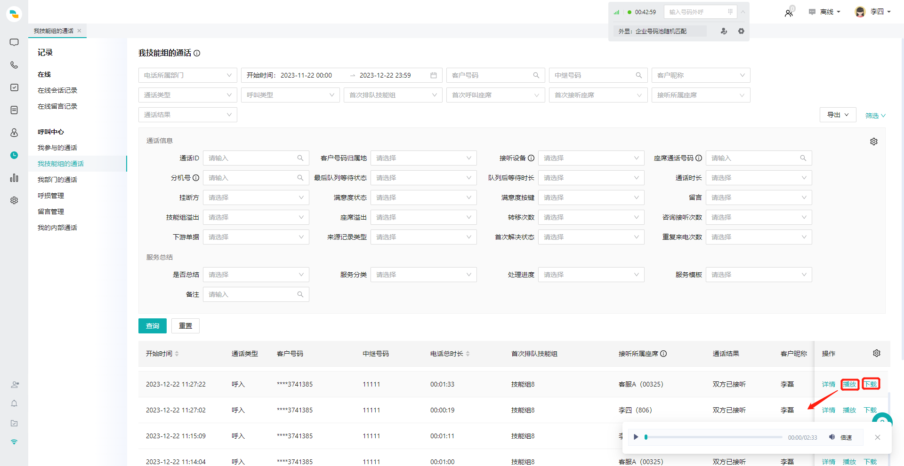904x466 pixels.
Task: Click 播放 for the 11:27:22 call
Action: pyautogui.click(x=849, y=384)
